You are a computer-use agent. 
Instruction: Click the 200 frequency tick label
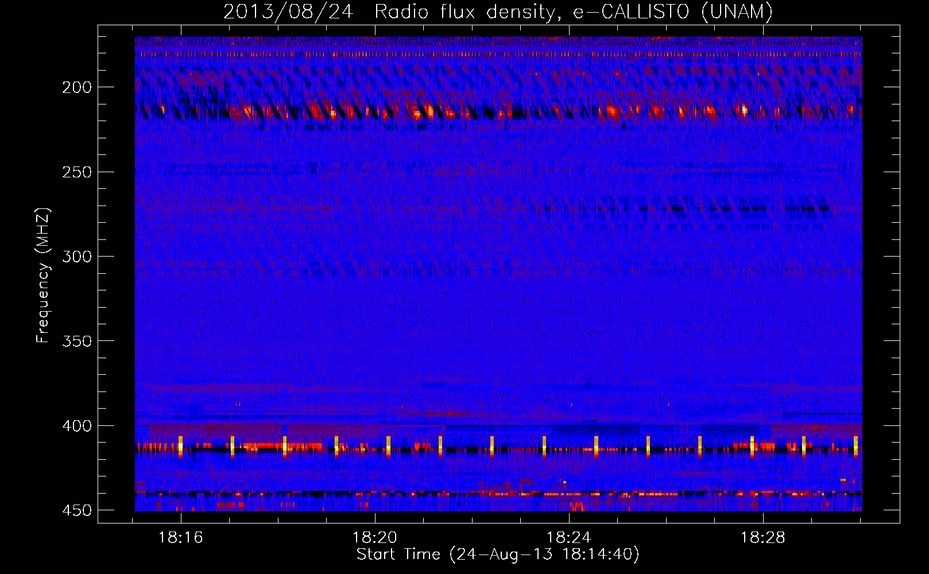[77, 87]
